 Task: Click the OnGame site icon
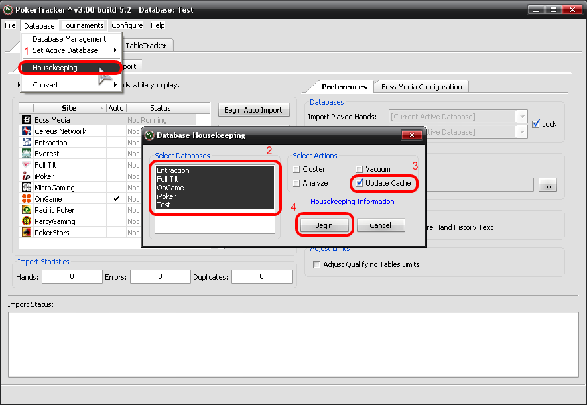point(27,199)
